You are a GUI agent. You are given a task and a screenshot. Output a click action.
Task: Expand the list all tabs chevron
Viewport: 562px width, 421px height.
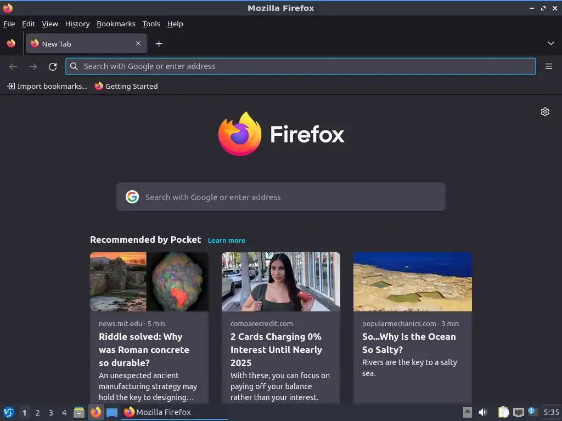coord(551,43)
